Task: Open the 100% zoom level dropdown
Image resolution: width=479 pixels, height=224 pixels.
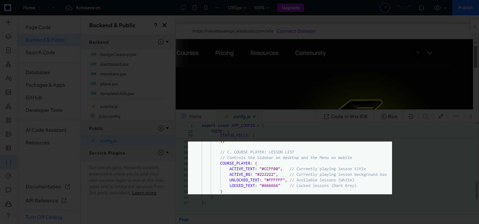Action: (261, 8)
